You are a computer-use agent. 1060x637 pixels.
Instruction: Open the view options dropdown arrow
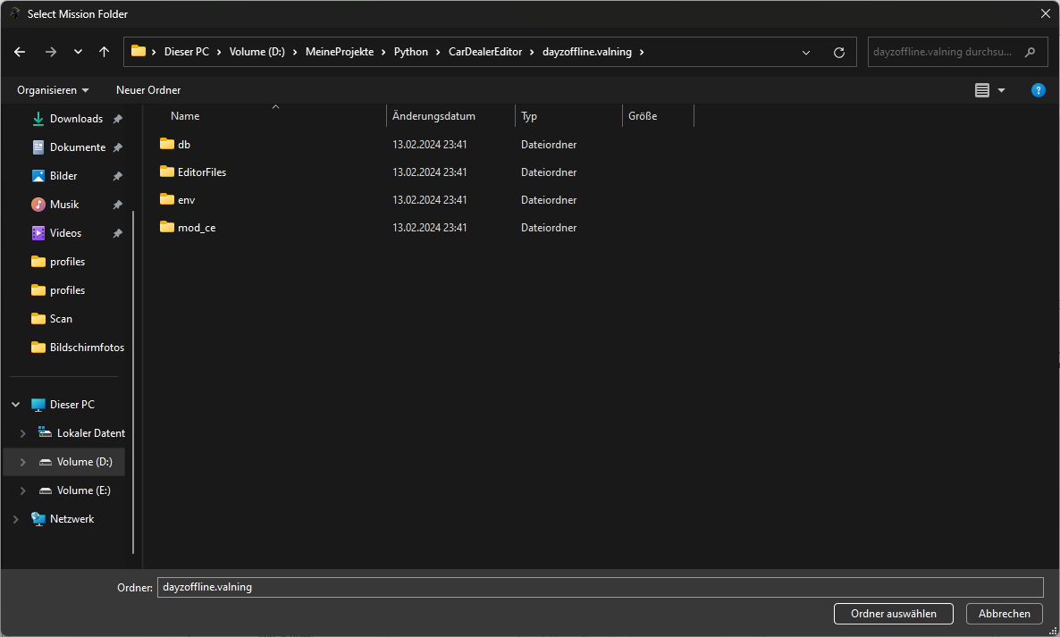tap(1001, 90)
